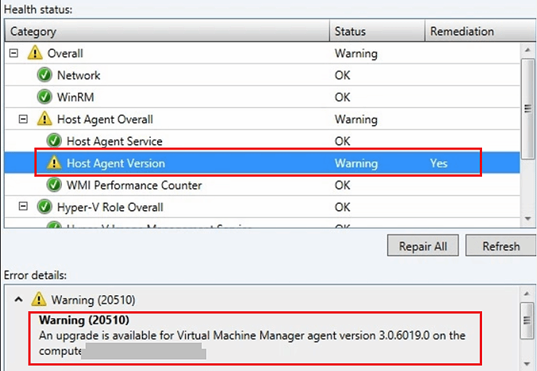Sort by the Status column header
Image resolution: width=537 pixels, height=371 pixels.
(376, 31)
